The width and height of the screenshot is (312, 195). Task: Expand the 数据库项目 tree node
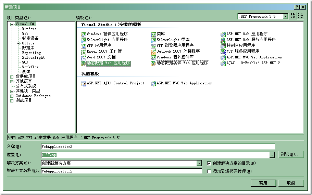pos(12,77)
